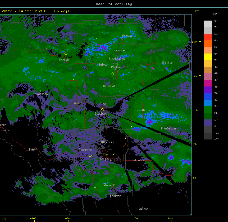Click the asterisk marker east of Innisfail
Image resolution: width=228 pixels, height=222 pixels.
[x=133, y=80]
